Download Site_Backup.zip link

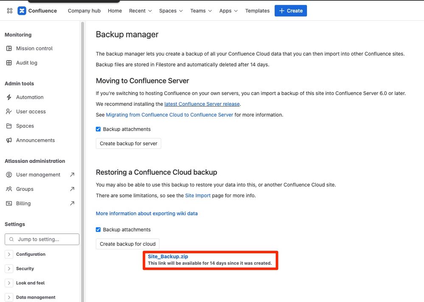pos(168,257)
